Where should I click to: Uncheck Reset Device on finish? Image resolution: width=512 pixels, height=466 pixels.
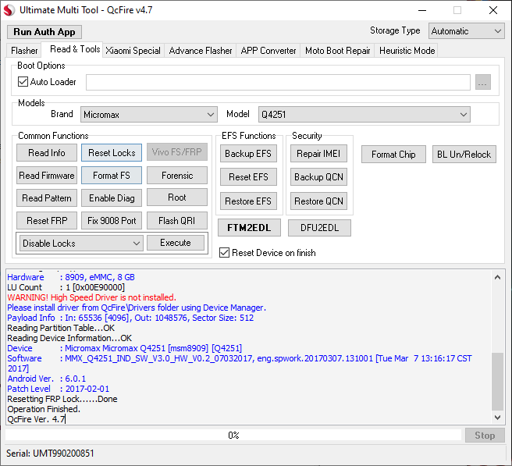(x=225, y=253)
